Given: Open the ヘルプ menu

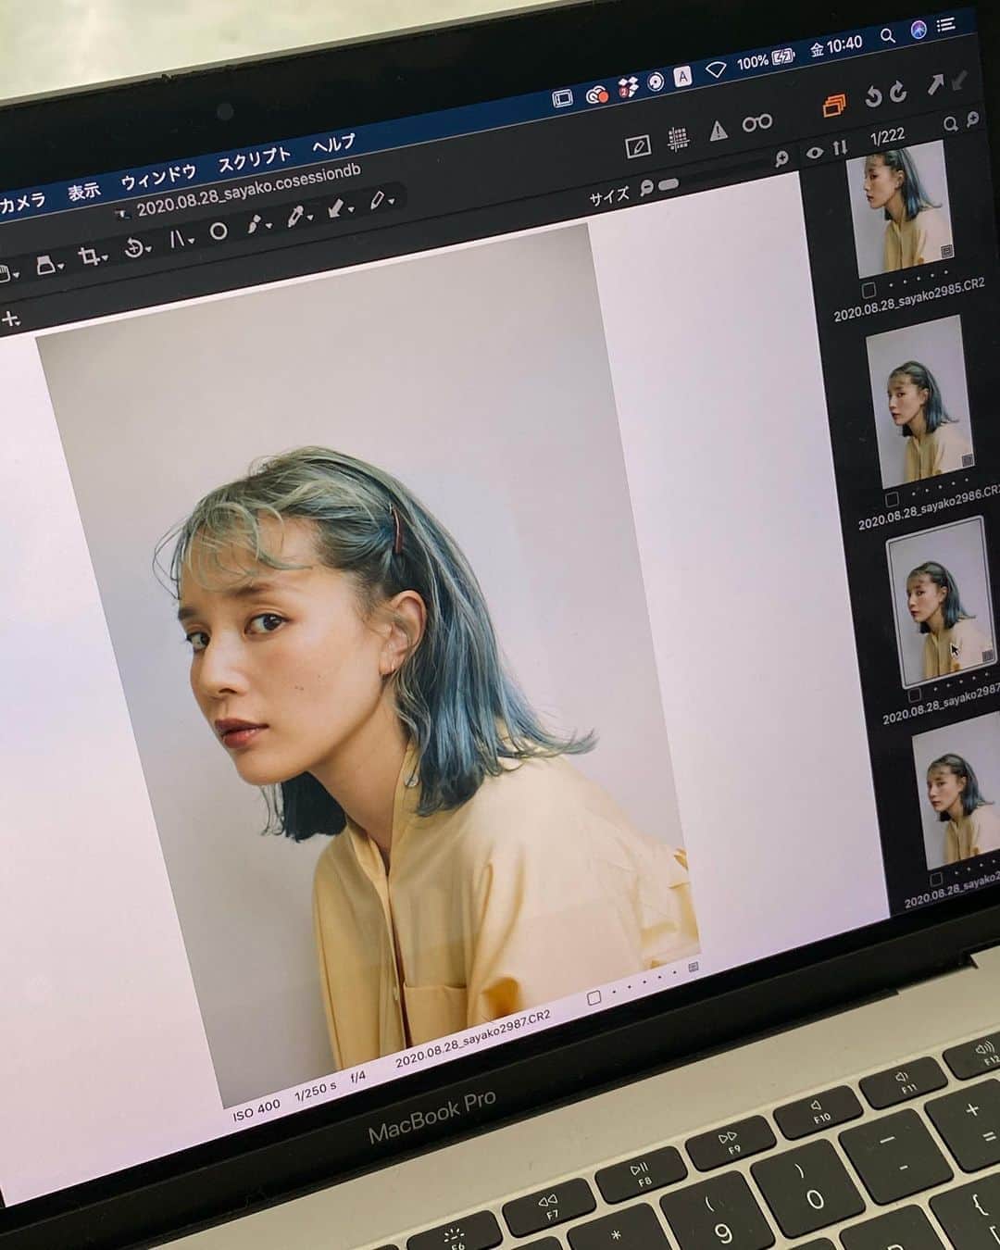Looking at the screenshot, I should point(333,144).
